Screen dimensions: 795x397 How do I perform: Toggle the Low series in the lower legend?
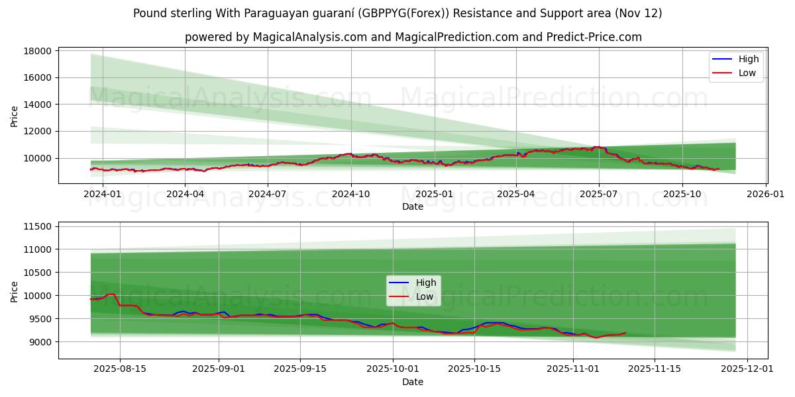click(x=424, y=298)
